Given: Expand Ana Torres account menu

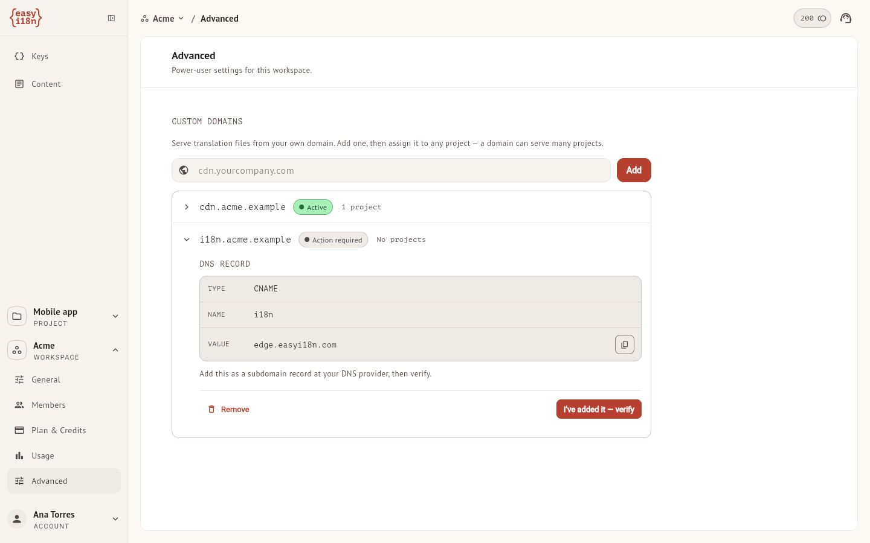Looking at the screenshot, I should click(x=115, y=519).
